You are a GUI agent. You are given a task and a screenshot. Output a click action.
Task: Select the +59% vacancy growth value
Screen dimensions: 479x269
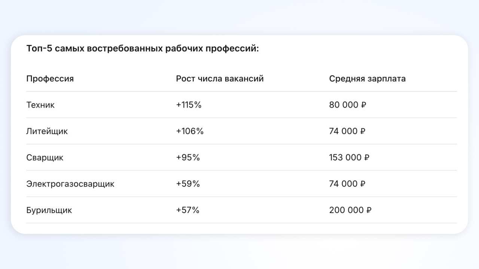point(188,184)
